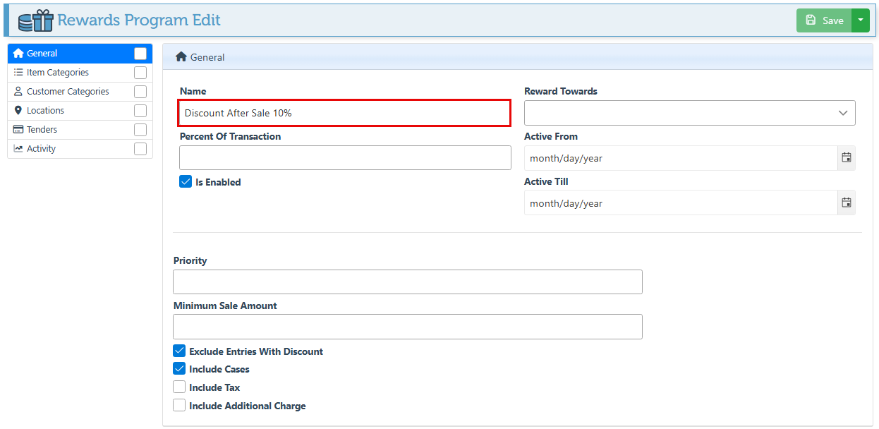Open calendar picker for Active From

click(847, 158)
